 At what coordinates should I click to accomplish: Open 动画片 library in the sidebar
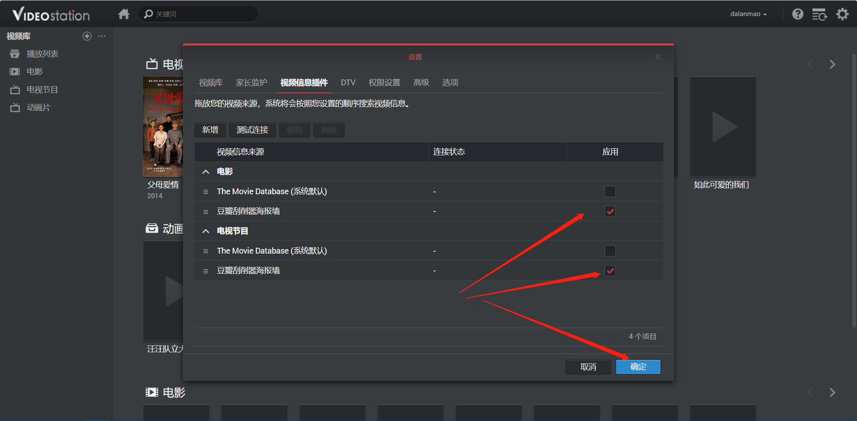click(38, 108)
